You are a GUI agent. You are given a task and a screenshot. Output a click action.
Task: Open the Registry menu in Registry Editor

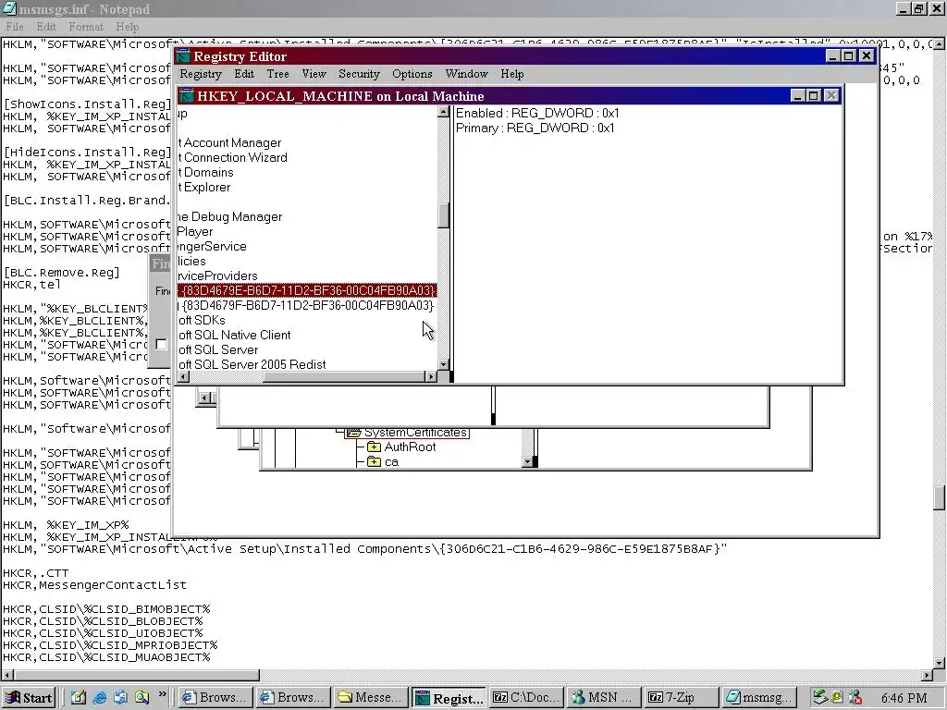pos(201,74)
